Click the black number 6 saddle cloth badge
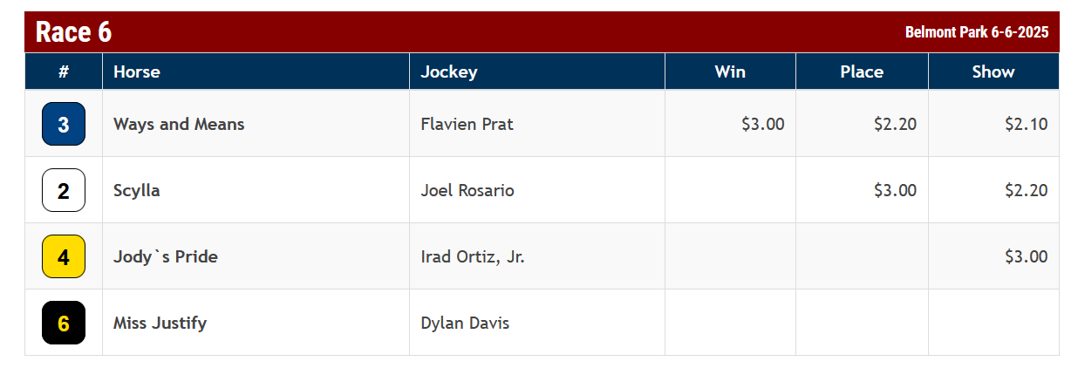Viewport: 1078px width, 368px height. coord(64,323)
